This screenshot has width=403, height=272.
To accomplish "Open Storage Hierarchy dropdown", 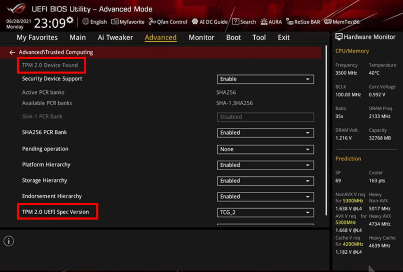I will 265,181.
